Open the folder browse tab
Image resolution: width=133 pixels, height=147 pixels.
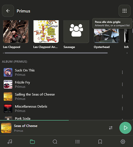(x=33, y=142)
